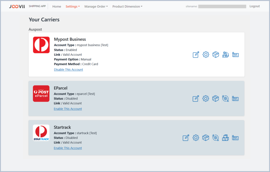The height and width of the screenshot is (172, 270).
Task: Click the edit pencil icon for EParcel
Action: 196,99
